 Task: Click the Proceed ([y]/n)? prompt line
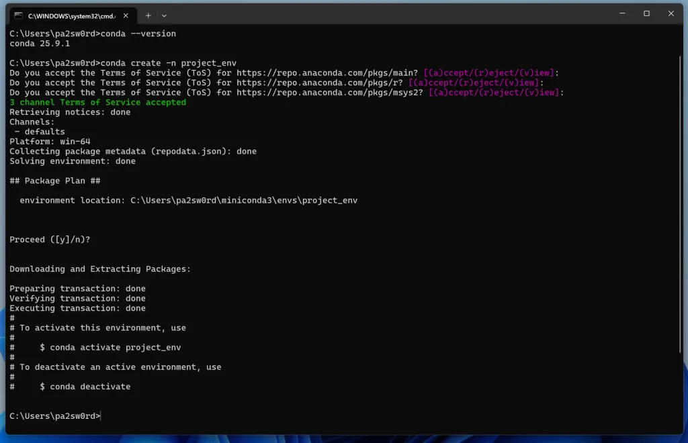49,239
